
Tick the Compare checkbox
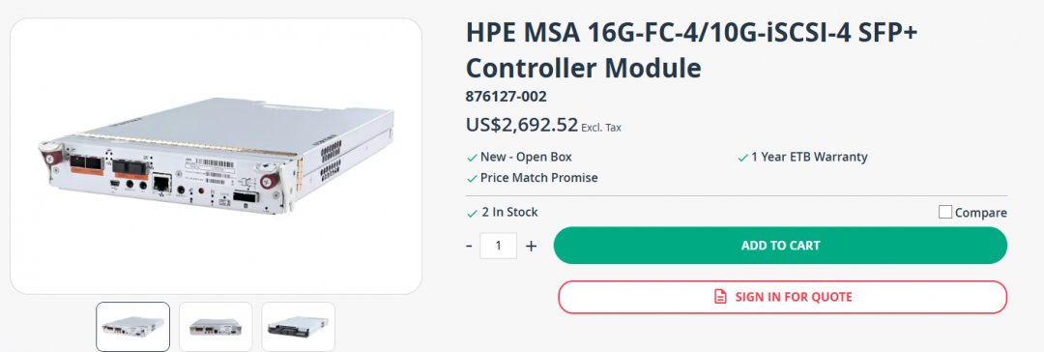pos(944,212)
